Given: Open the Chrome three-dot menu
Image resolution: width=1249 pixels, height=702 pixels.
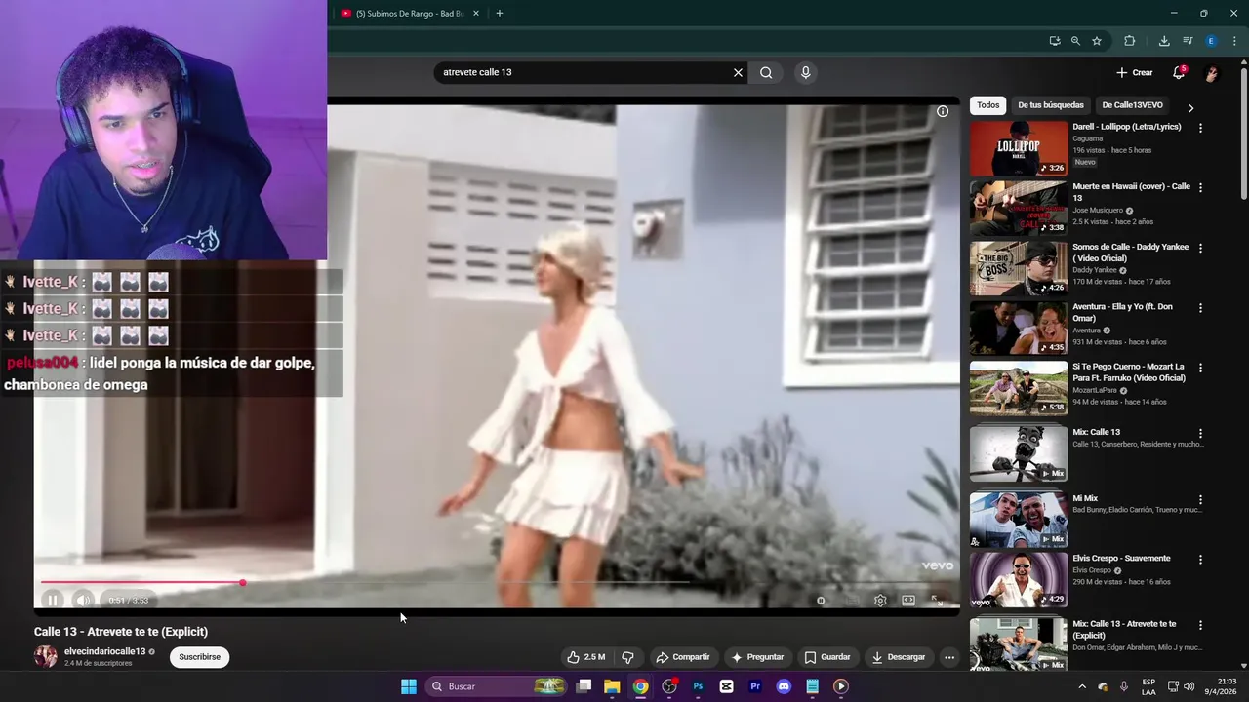Looking at the screenshot, I should [1235, 41].
